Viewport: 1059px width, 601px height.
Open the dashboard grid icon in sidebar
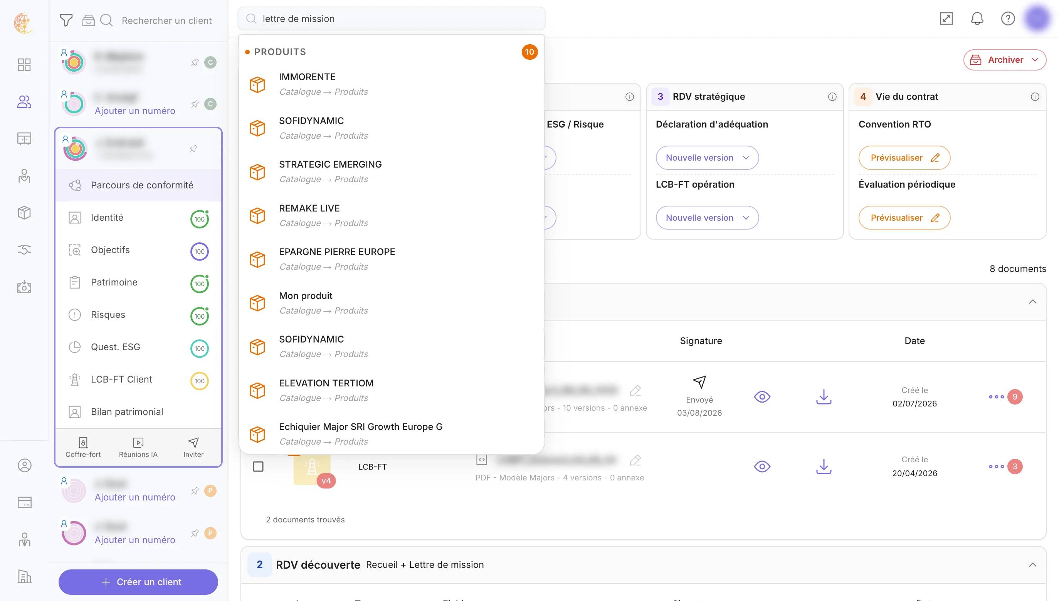click(x=24, y=64)
